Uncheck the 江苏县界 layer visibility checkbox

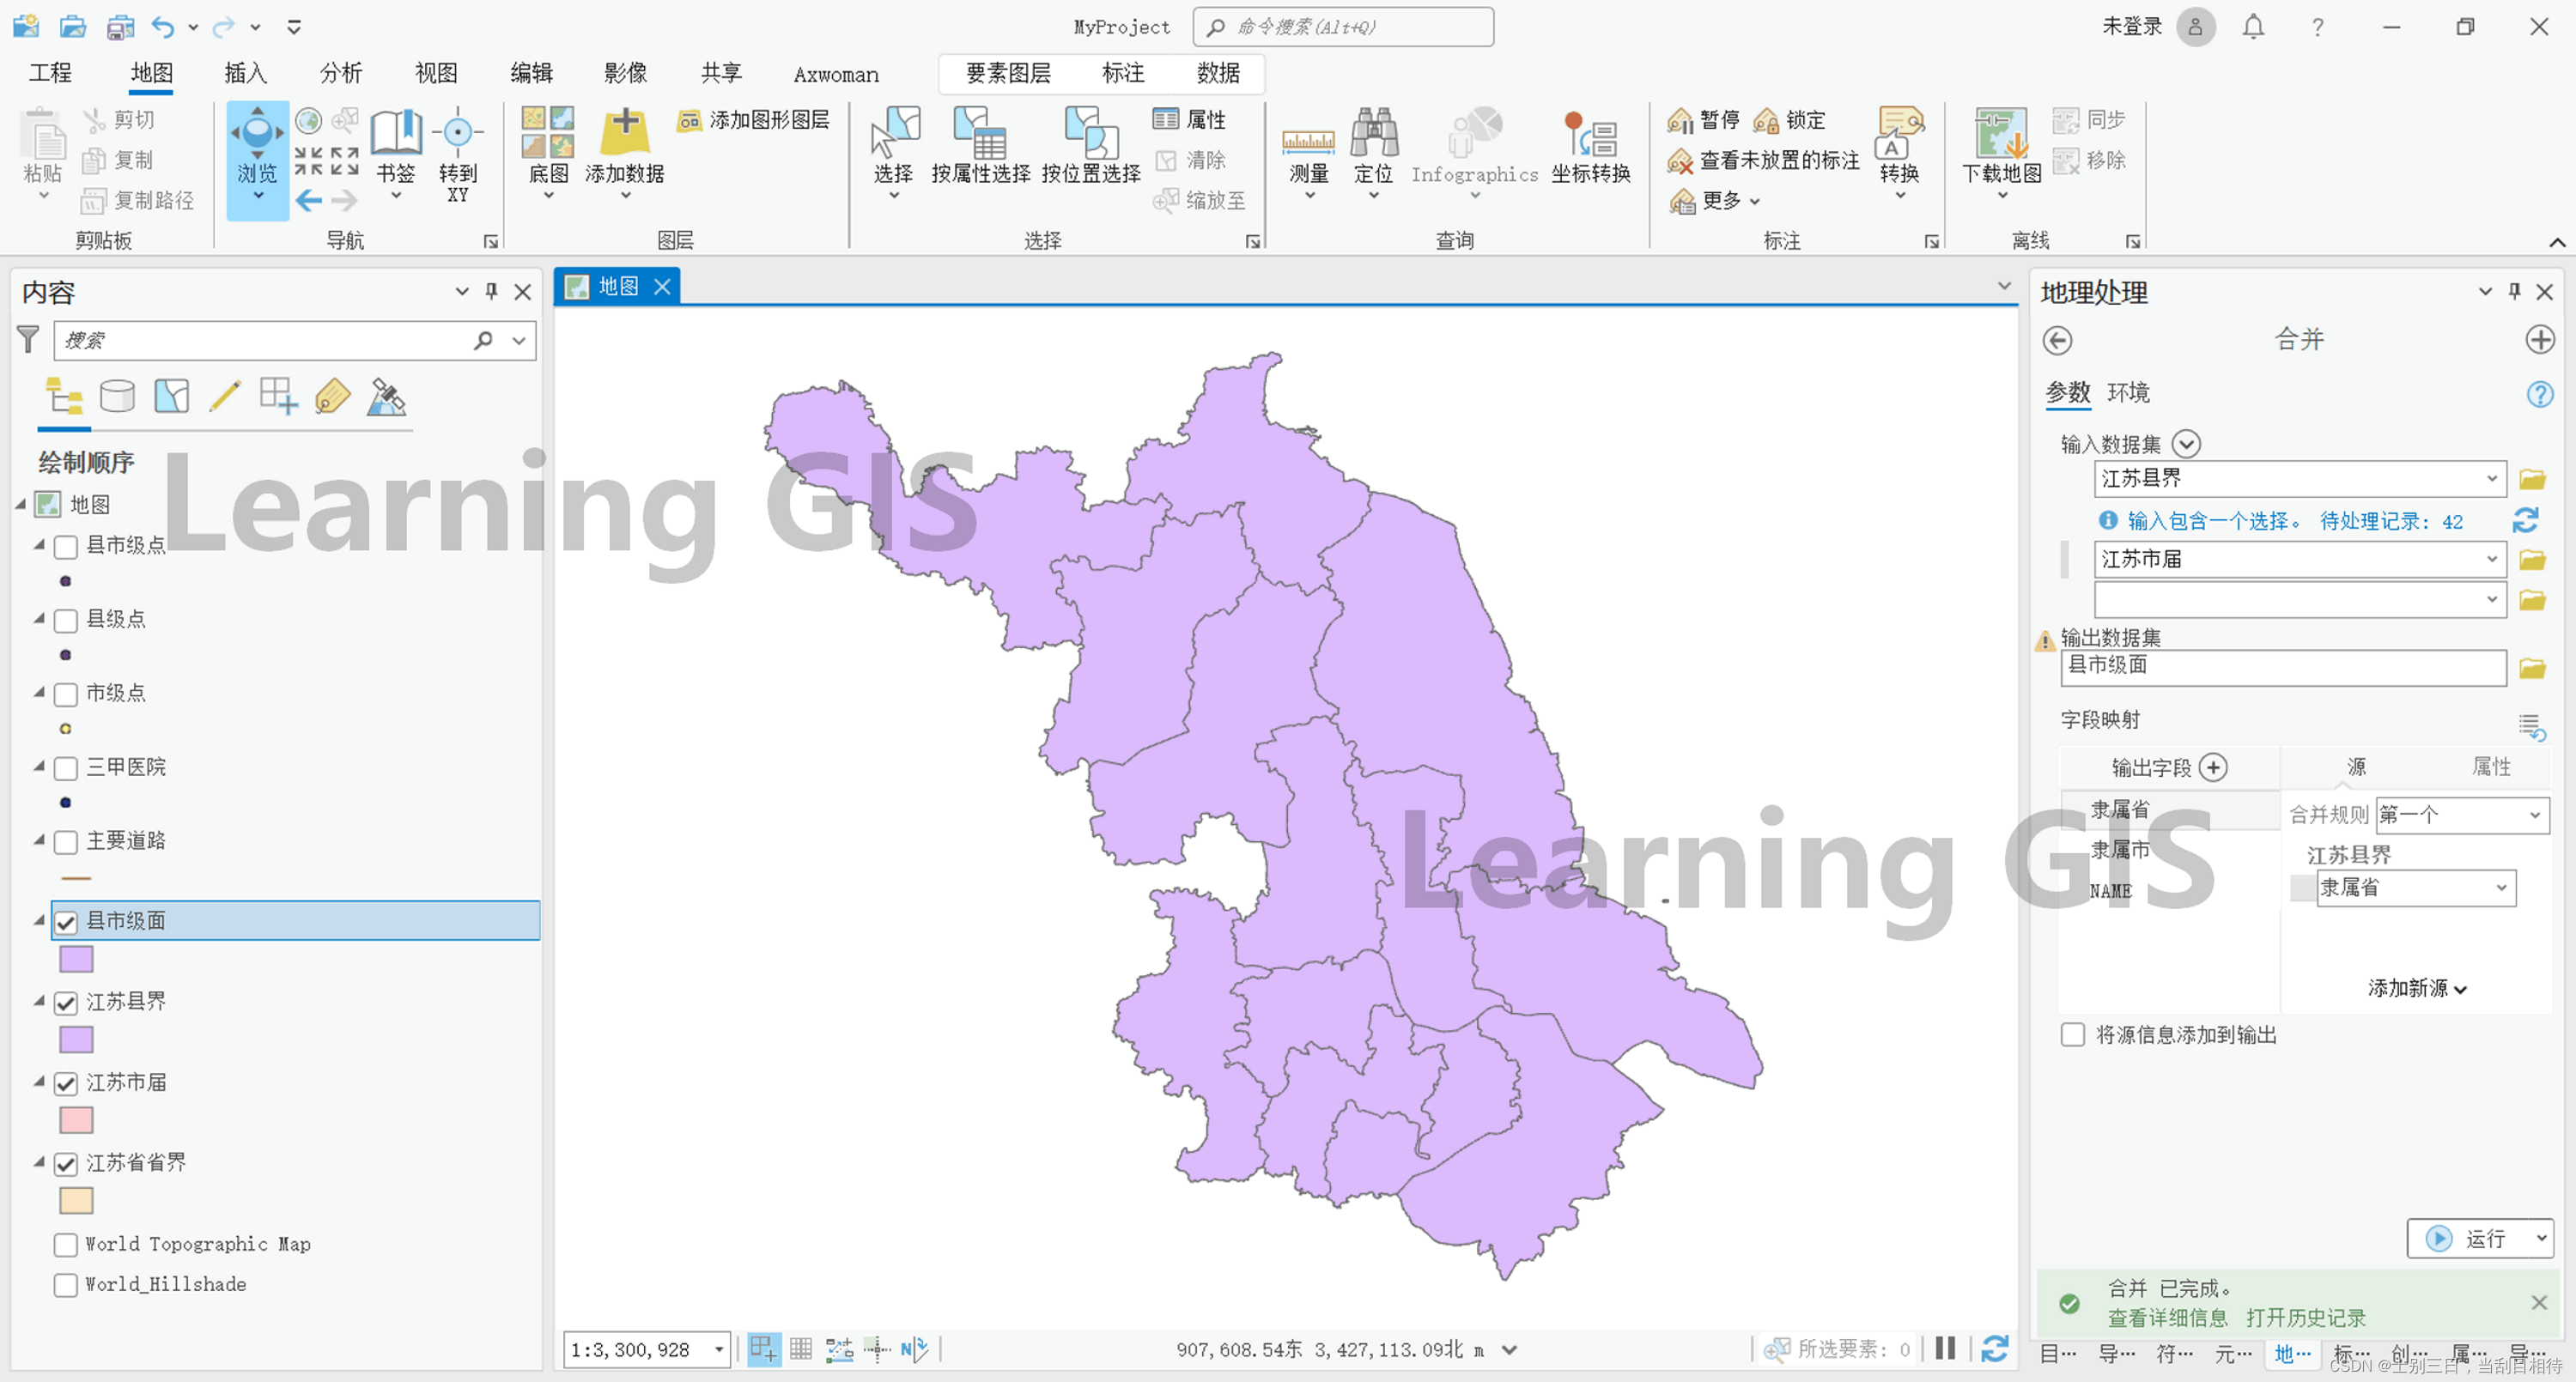click(x=66, y=1002)
